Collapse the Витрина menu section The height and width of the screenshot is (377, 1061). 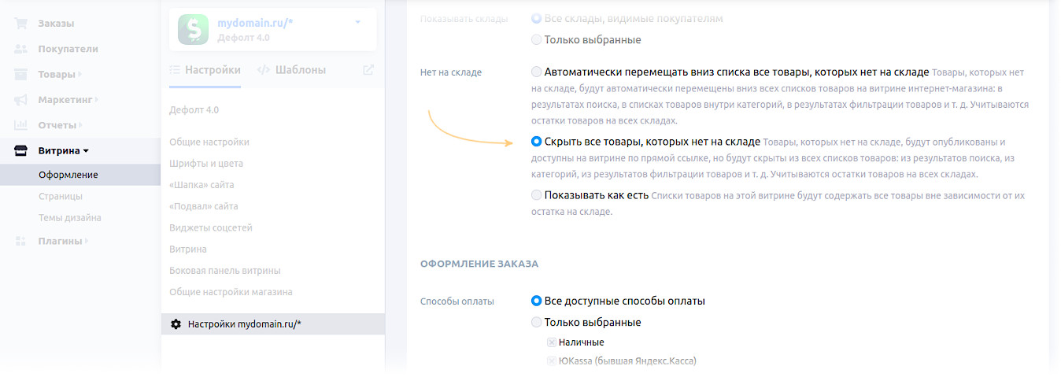point(86,150)
